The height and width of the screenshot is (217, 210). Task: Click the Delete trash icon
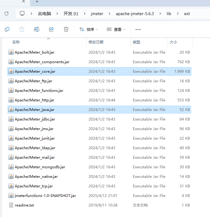[66, 29]
